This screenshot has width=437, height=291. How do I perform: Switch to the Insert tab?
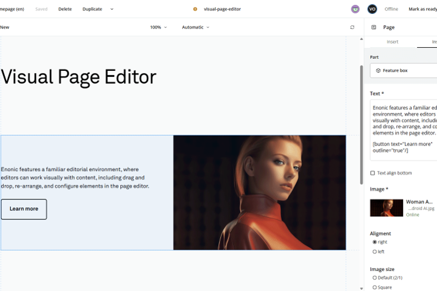click(x=393, y=42)
